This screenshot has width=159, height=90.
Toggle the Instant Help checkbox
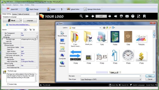pos(8,84)
